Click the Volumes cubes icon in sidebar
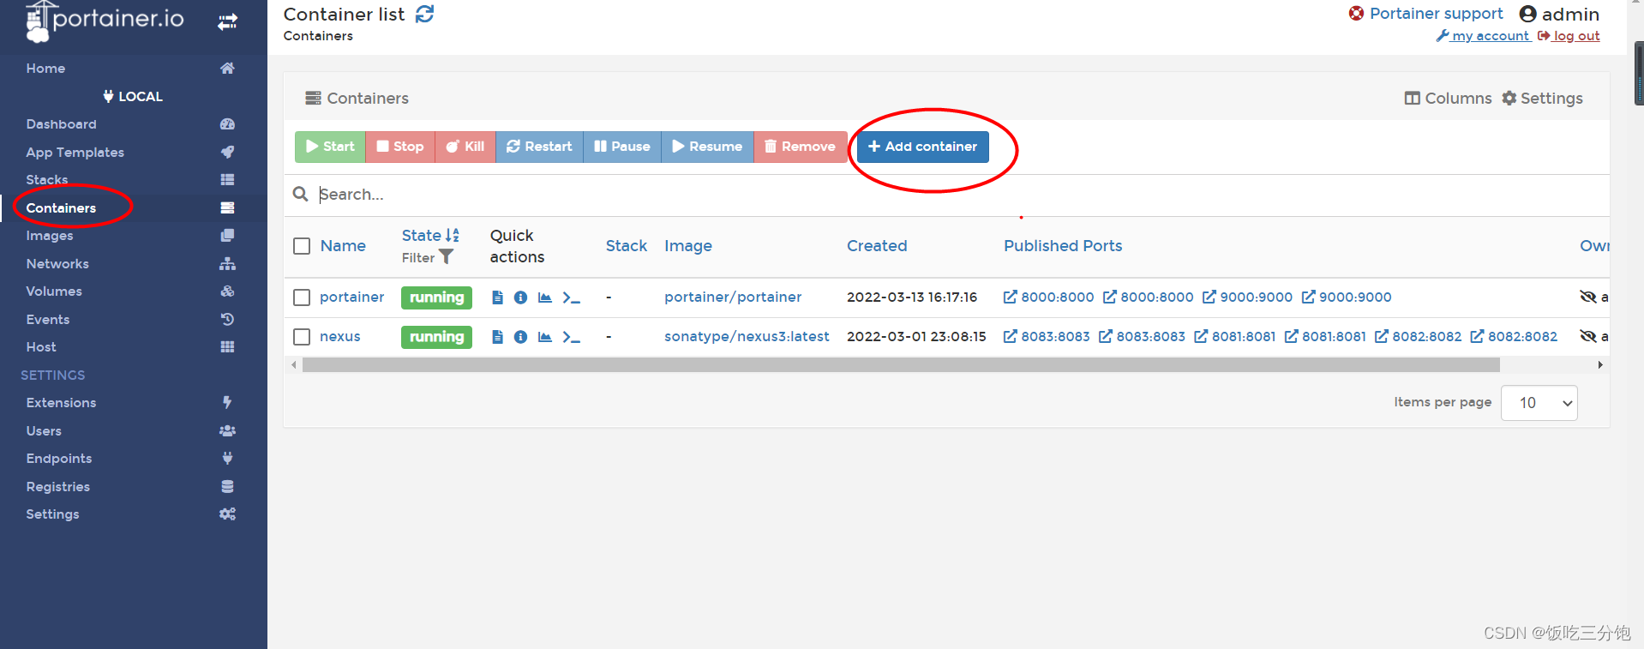Viewport: 1644px width, 649px height. pos(227,291)
